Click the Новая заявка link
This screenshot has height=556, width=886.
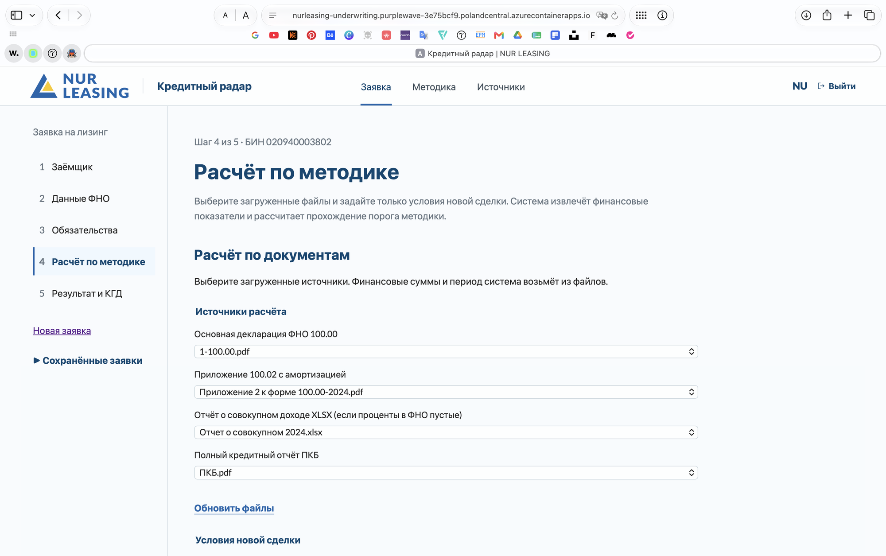62,331
